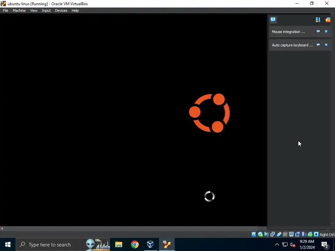Click the optical disk status icon
Viewport: 335px width, 251px height.
260,234
